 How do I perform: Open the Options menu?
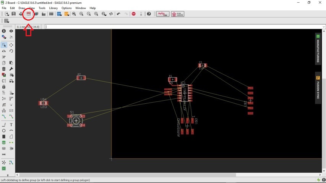(66, 8)
